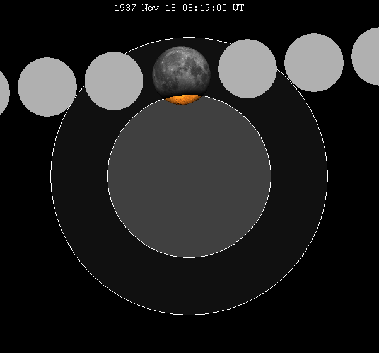Click the year 1937 in the title
The image size is (379, 353).
point(125,8)
